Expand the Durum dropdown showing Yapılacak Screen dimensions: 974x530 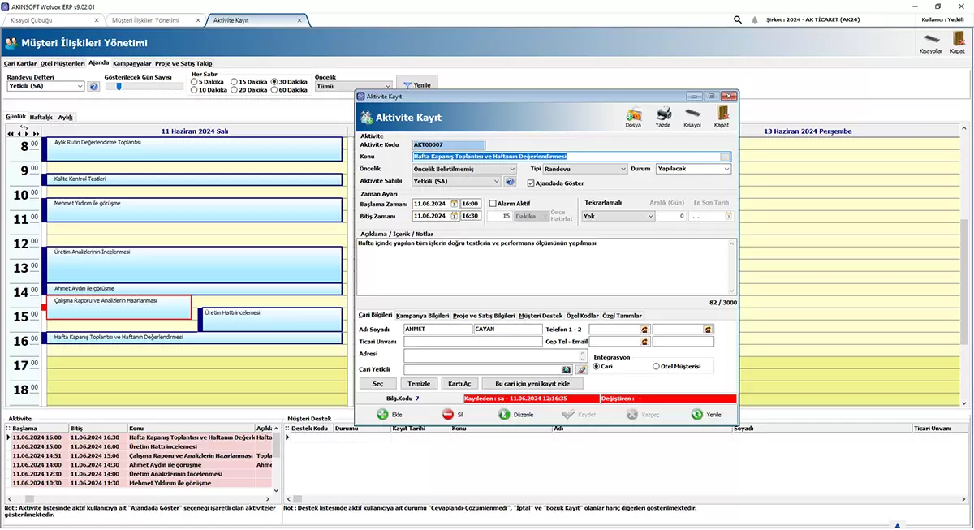click(x=693, y=169)
